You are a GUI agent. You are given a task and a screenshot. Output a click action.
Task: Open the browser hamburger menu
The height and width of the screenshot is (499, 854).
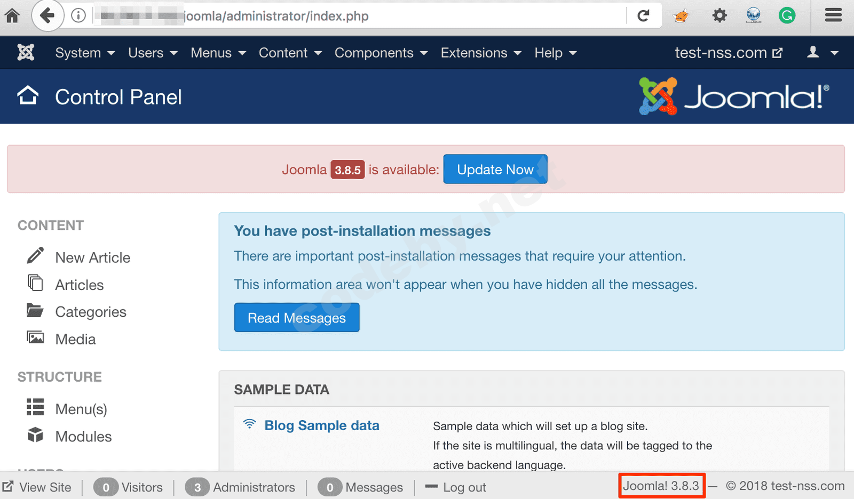[x=833, y=15]
